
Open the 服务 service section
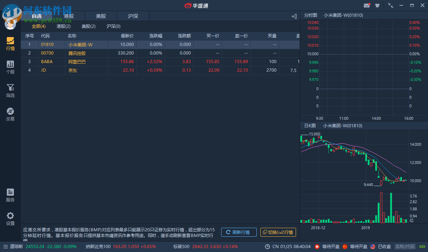(x=10, y=195)
